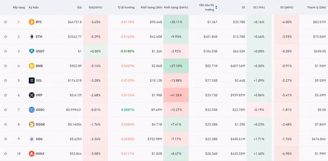Click SOL 24h price change -3.28%

coord(96,80)
